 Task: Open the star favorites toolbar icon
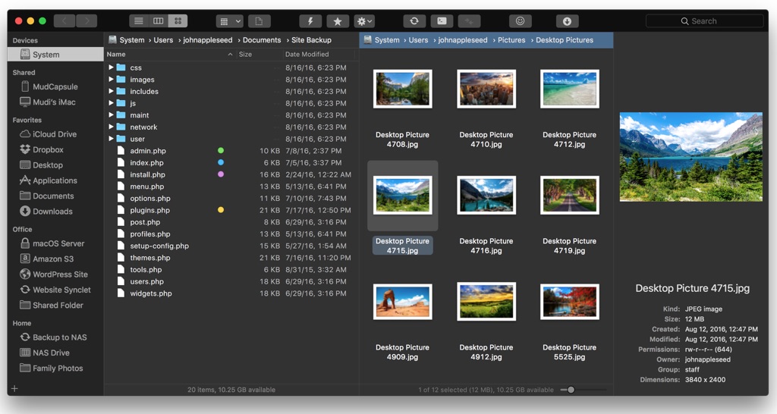click(x=338, y=21)
